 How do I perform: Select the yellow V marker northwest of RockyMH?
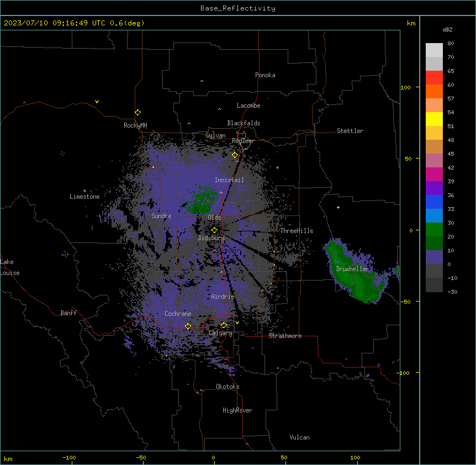point(97,102)
